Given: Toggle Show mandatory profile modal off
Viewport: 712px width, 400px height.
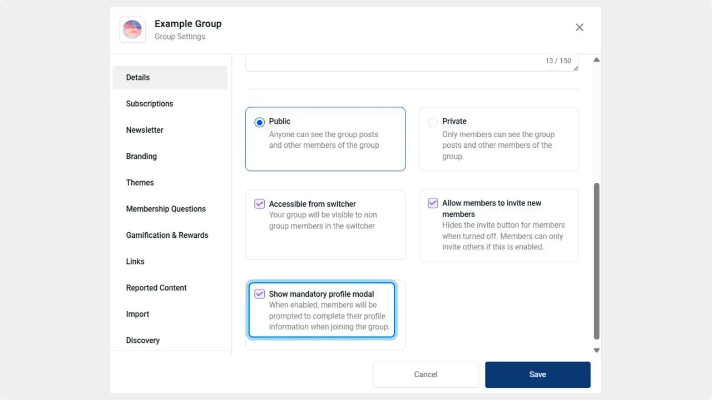Looking at the screenshot, I should (259, 294).
